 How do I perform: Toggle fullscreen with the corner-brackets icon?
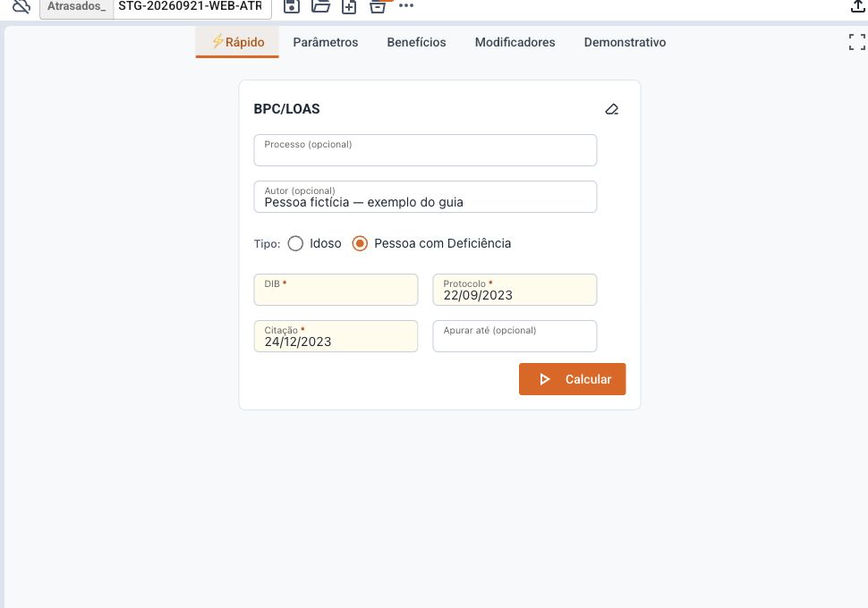coord(857,42)
